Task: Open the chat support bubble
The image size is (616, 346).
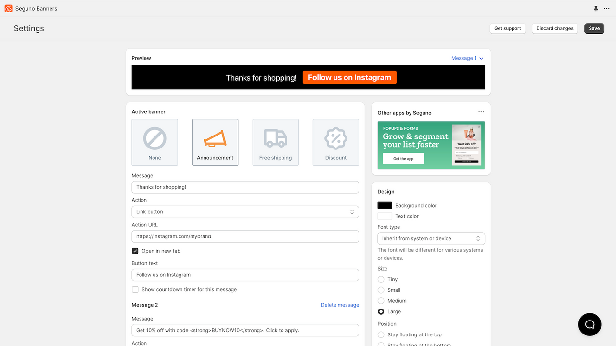Action: [x=590, y=324]
